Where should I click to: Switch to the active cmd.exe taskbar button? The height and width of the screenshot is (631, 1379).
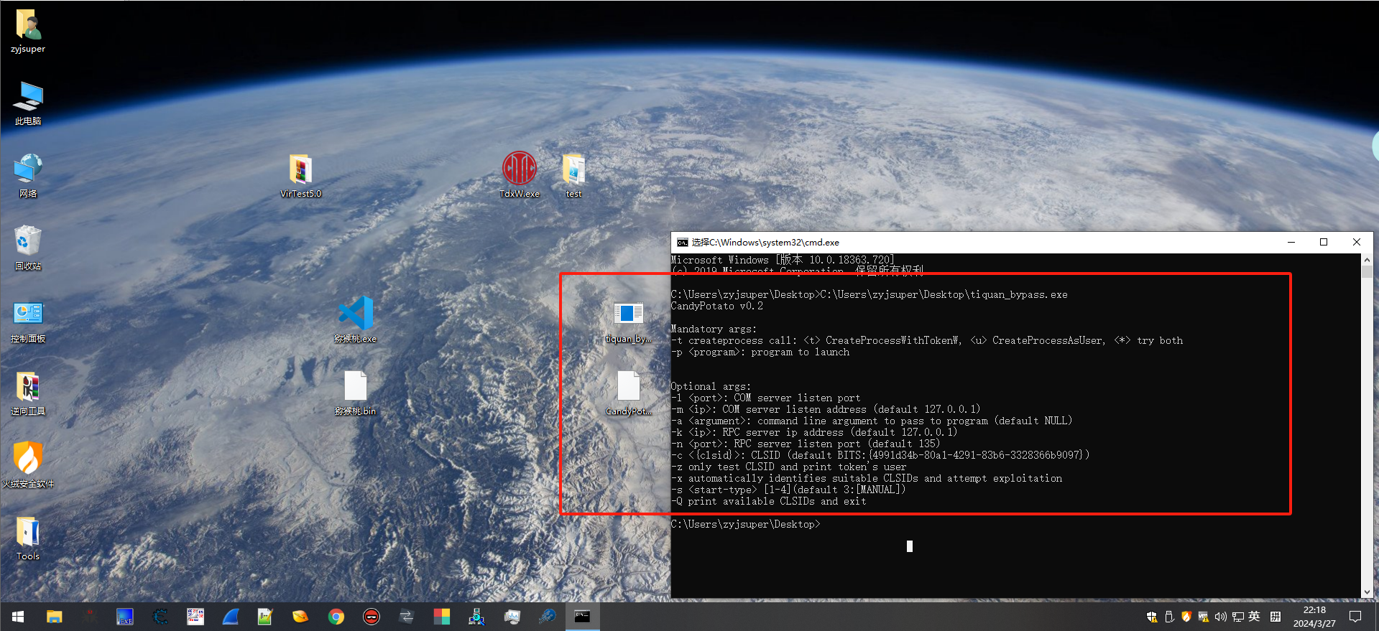[582, 617]
